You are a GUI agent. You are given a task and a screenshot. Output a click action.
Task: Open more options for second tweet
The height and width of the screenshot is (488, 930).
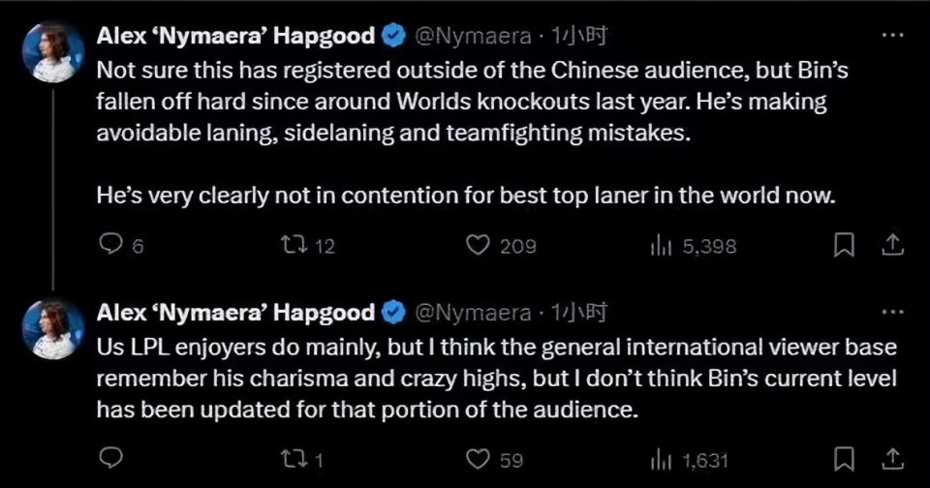click(x=892, y=312)
